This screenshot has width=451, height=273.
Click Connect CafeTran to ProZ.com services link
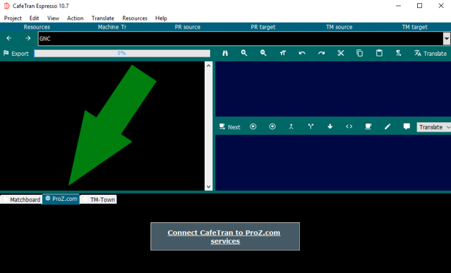tap(224, 237)
